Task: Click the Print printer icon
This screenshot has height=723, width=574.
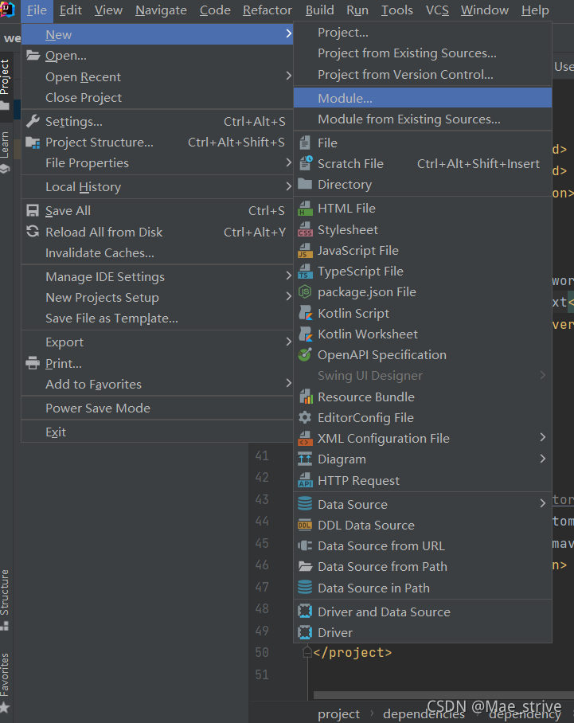Action: (33, 363)
